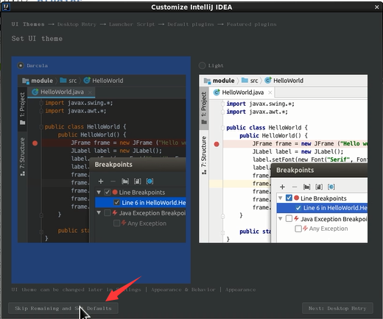Click group by class icon, Light preview

pos(331,187)
